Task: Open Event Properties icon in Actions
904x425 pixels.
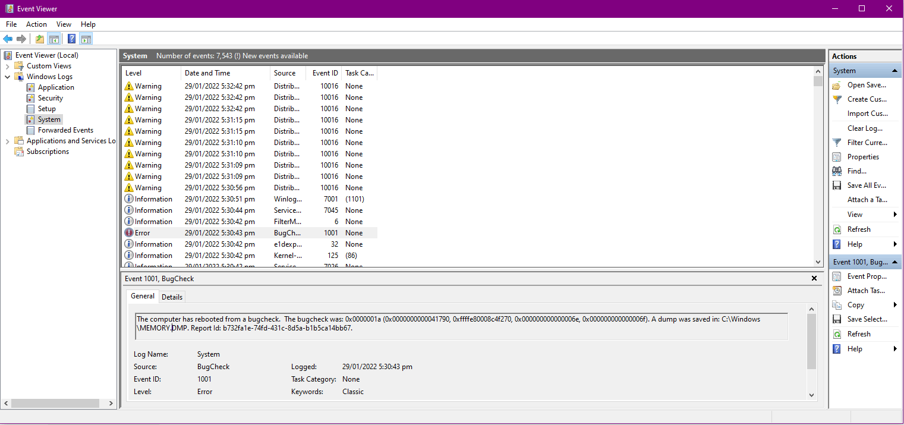Action: pyautogui.click(x=837, y=276)
